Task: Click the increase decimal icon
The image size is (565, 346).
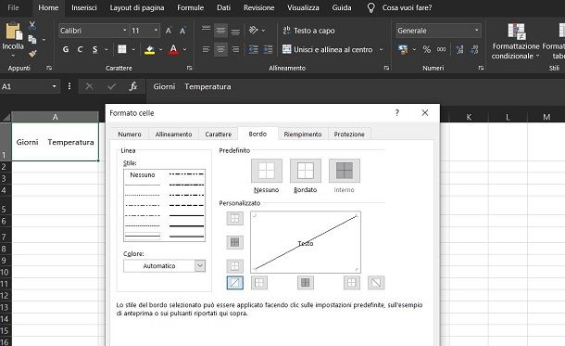Action: [x=459, y=49]
